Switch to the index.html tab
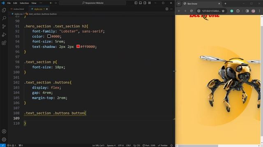The width and height of the screenshot is (263, 147). [17, 9]
